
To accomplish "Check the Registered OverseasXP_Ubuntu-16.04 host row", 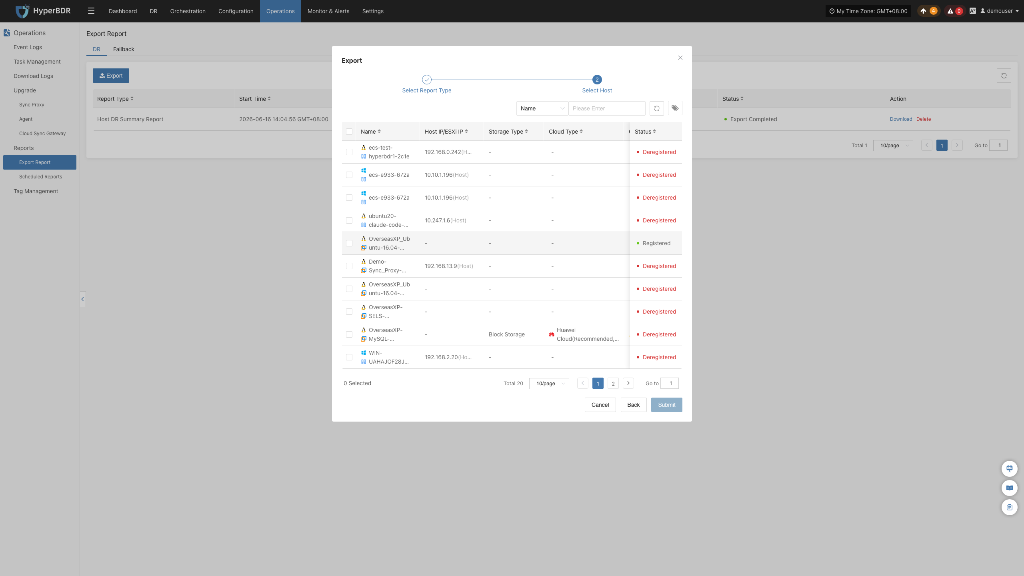I will [349, 243].
